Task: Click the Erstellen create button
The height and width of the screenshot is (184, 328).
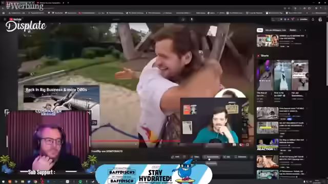Action: (x=302, y=19)
